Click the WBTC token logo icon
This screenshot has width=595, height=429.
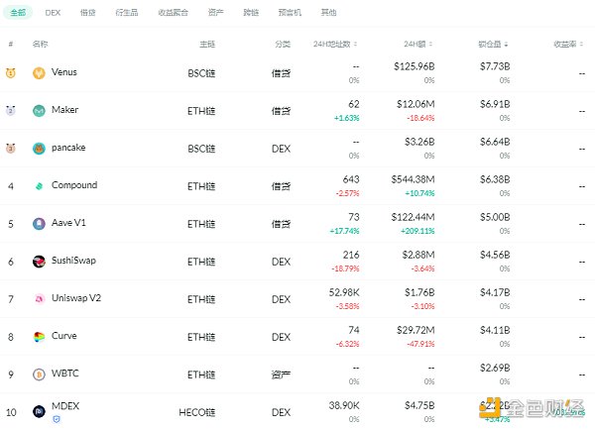pos(39,375)
